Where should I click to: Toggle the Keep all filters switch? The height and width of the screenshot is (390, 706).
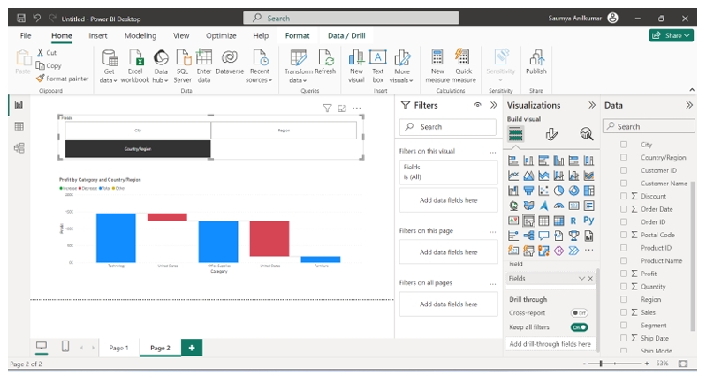(x=579, y=327)
